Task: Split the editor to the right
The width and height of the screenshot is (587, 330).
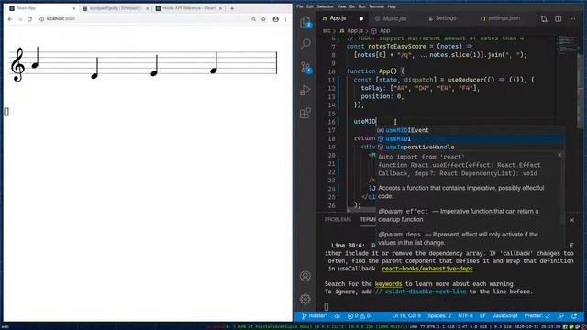Action: (559, 18)
